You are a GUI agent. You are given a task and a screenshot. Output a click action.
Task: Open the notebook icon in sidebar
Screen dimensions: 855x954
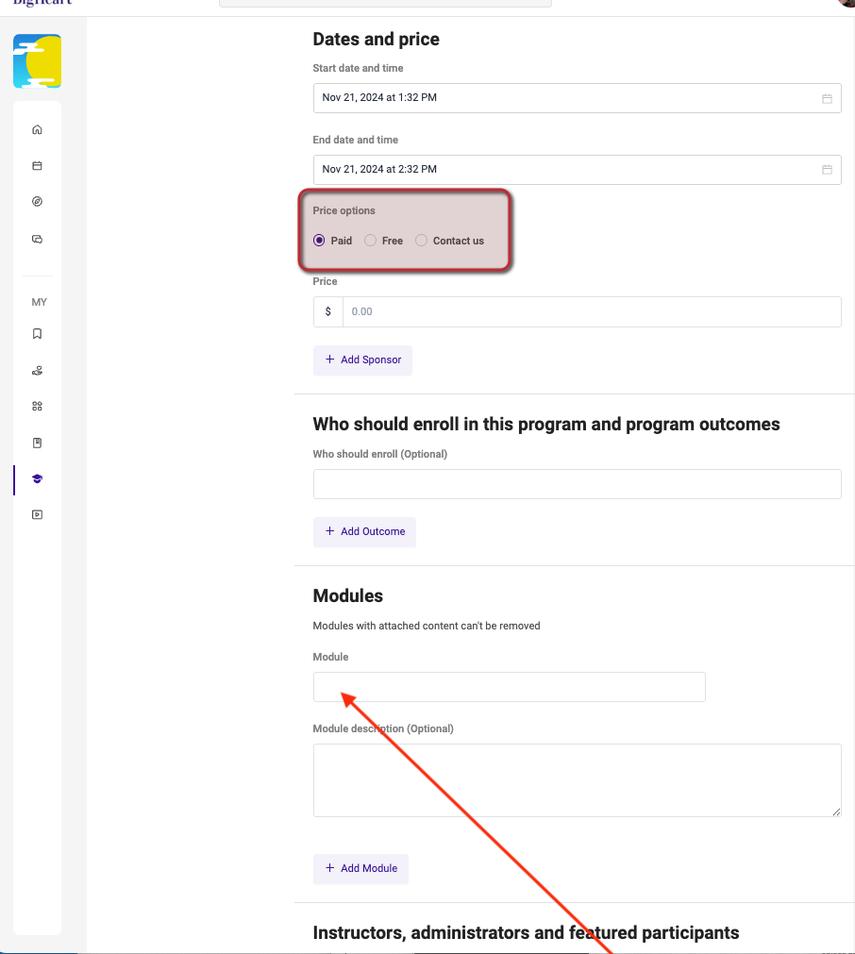click(37, 443)
